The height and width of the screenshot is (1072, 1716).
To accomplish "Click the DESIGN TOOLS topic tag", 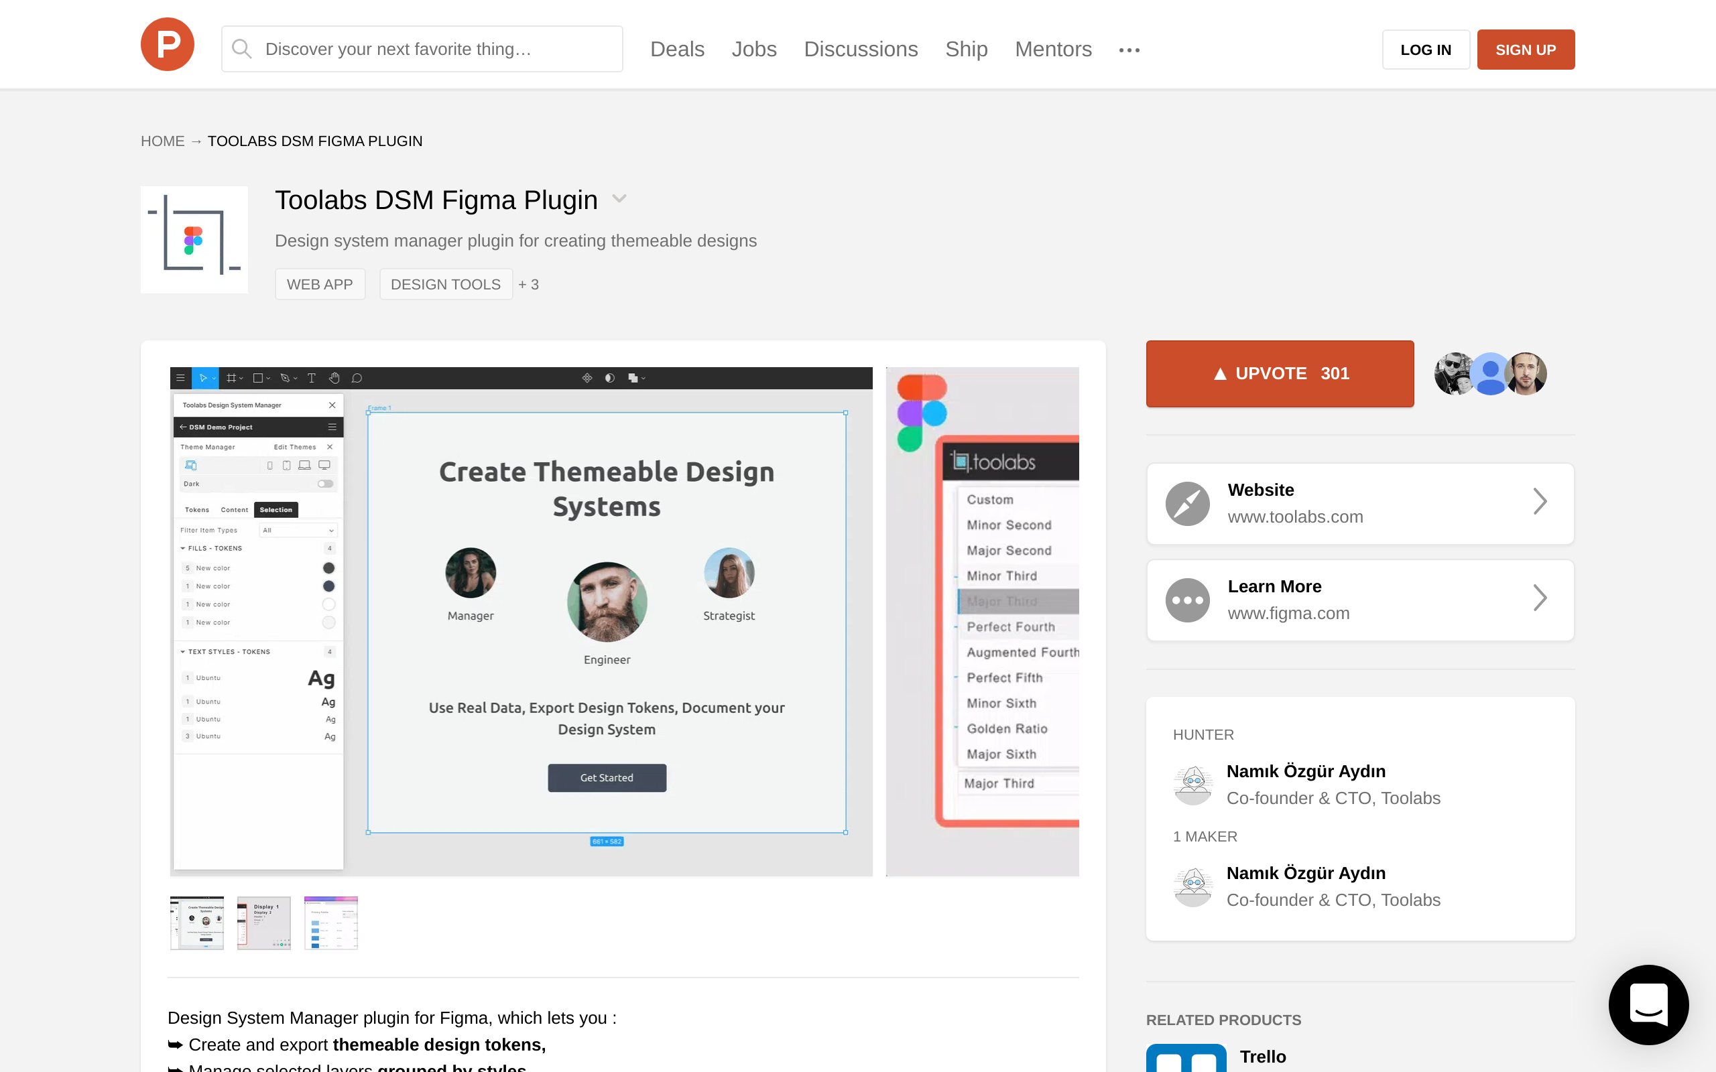I will click(x=445, y=284).
